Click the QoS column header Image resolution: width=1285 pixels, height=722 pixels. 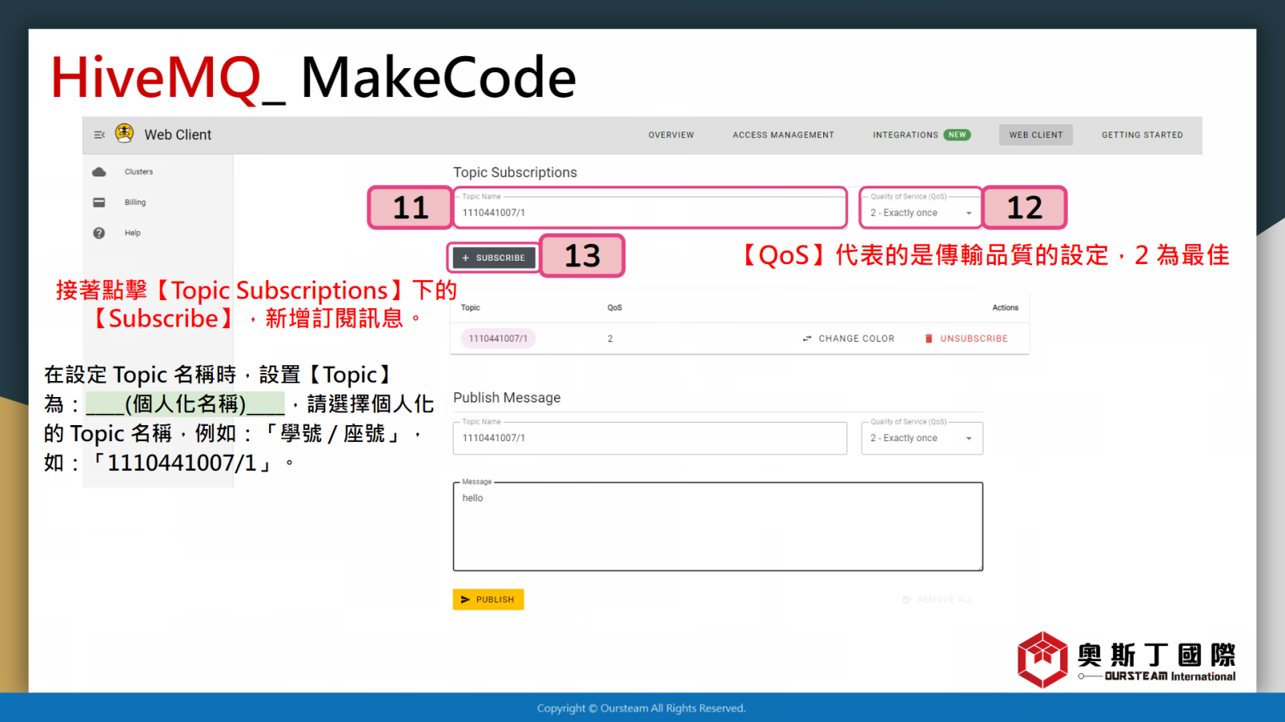click(614, 307)
